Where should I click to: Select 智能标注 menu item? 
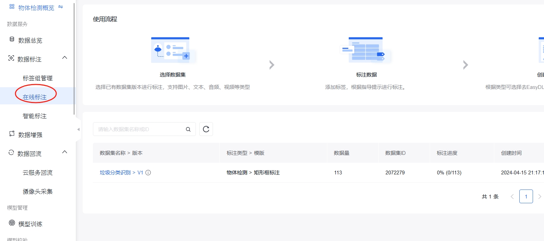(x=35, y=116)
